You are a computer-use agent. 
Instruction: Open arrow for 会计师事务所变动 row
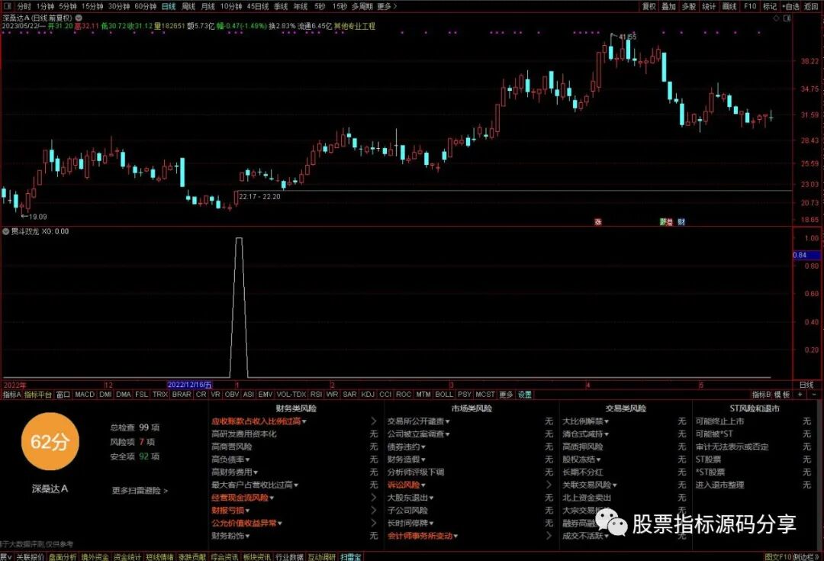tap(549, 535)
